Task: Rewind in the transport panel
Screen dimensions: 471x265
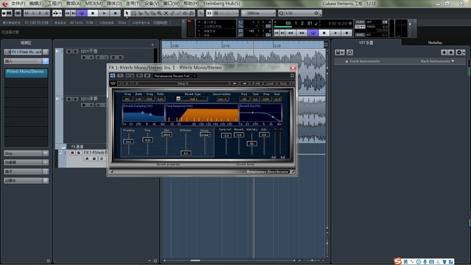Action: (x=290, y=33)
